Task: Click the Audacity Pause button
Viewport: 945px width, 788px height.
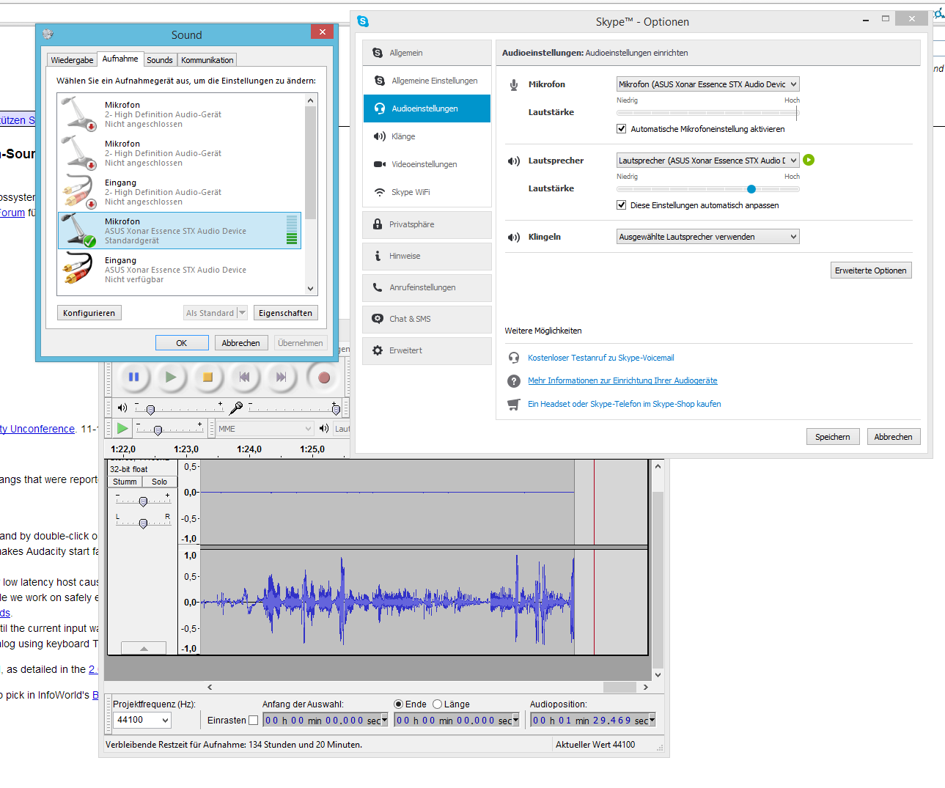Action: pyautogui.click(x=133, y=377)
